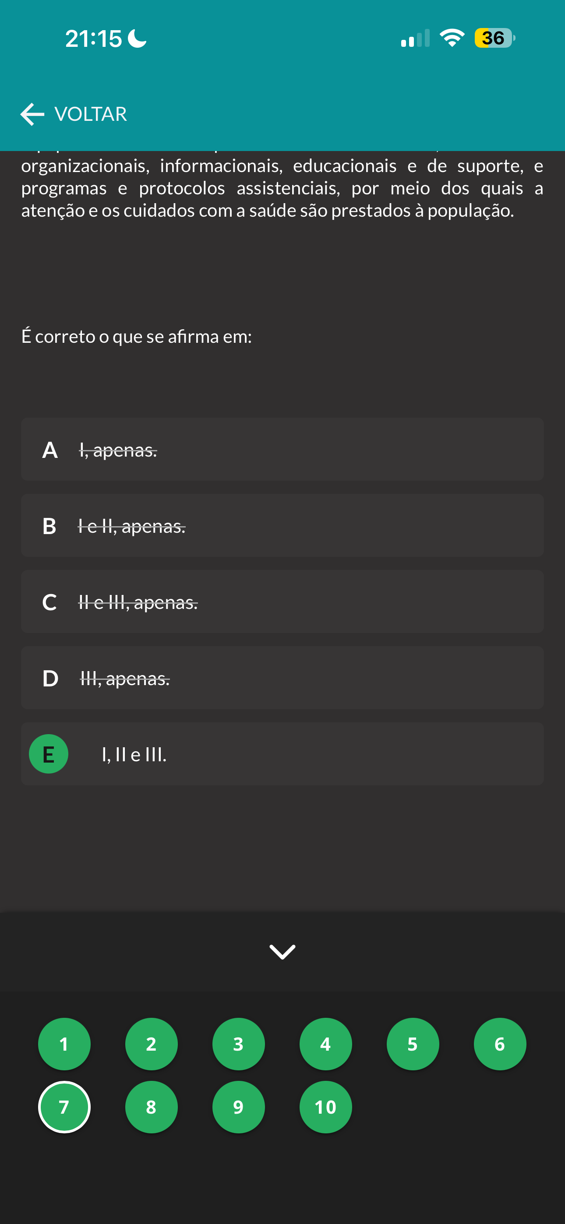Viewport: 565px width, 1224px height.
Task: Switch to question 6
Action: (x=500, y=1044)
